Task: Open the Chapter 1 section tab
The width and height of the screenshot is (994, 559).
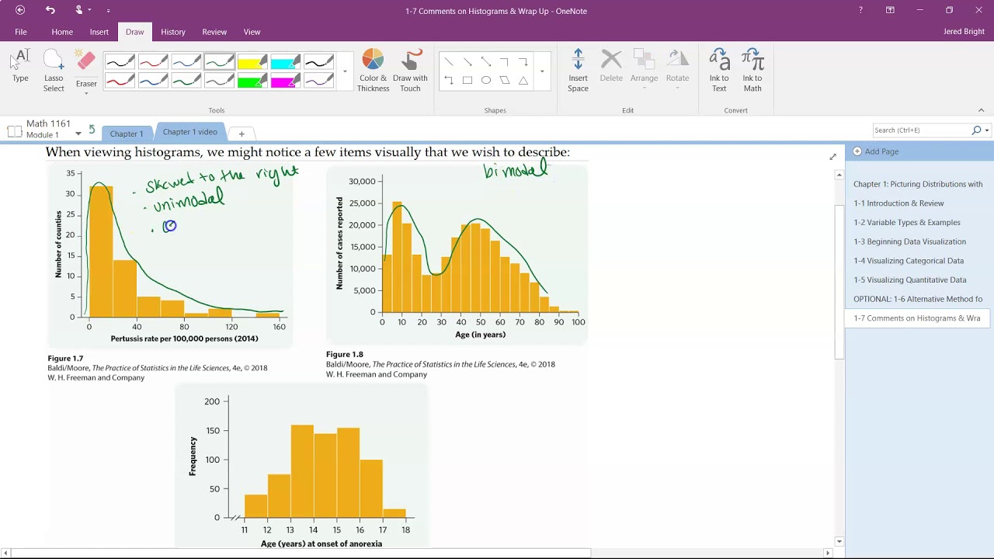Action: [x=127, y=134]
